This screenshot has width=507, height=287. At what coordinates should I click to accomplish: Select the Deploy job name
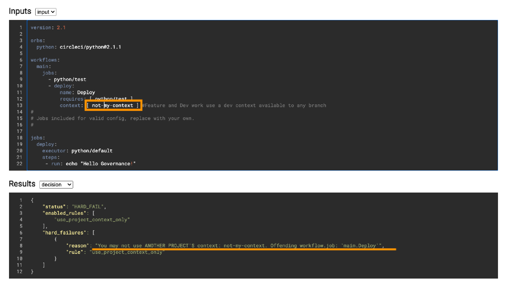[x=86, y=92]
